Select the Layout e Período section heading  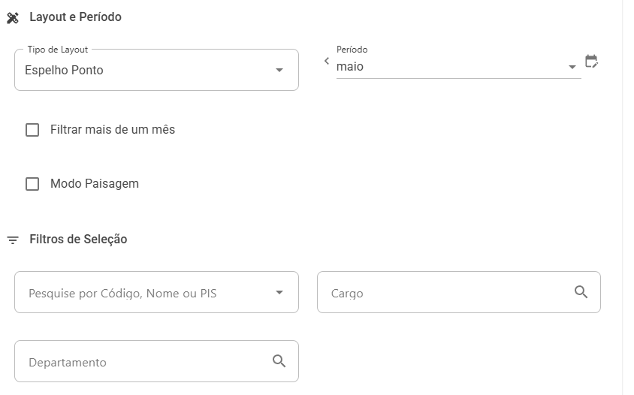click(x=76, y=17)
